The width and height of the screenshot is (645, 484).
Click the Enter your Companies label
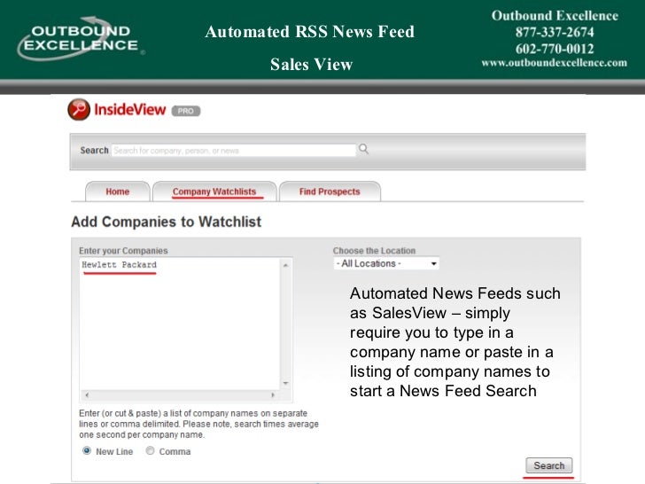(x=123, y=251)
